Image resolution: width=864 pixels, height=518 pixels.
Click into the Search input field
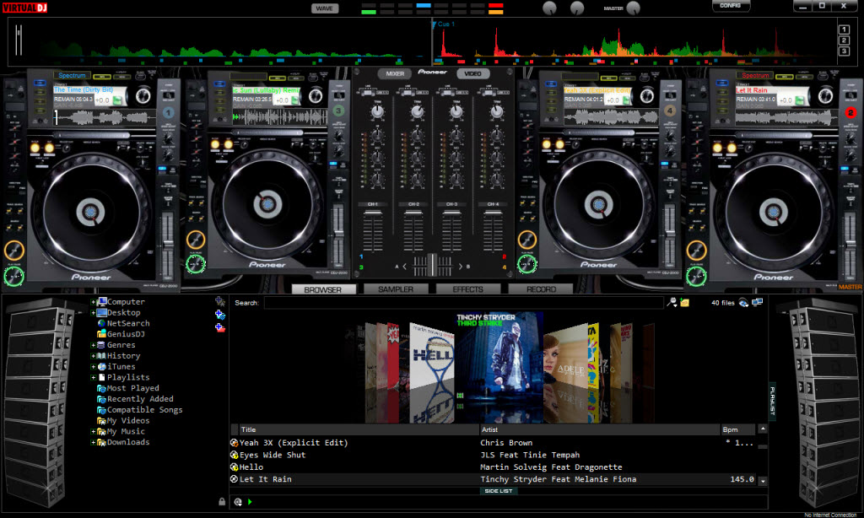click(x=463, y=303)
